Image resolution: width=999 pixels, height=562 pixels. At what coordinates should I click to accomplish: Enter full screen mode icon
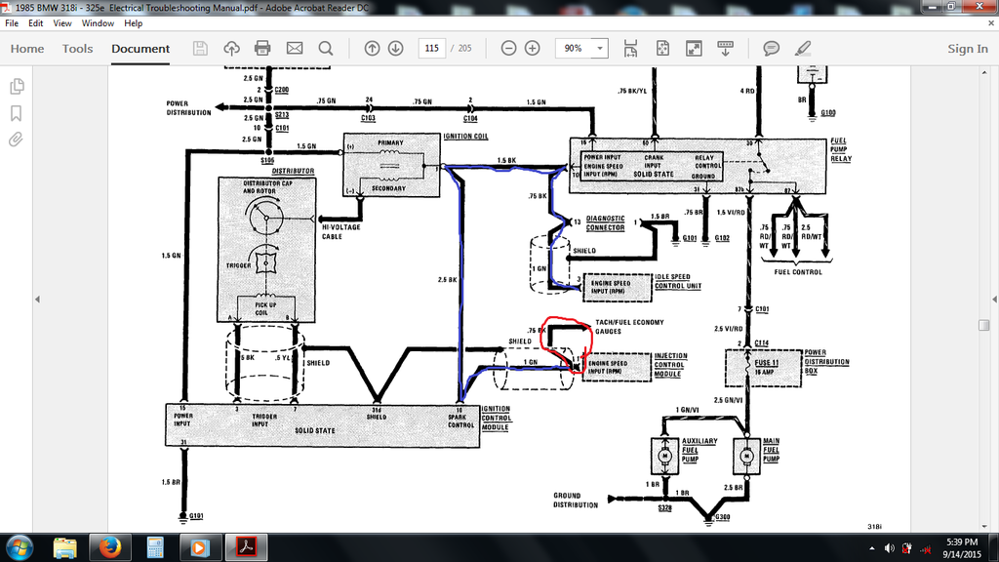[694, 49]
